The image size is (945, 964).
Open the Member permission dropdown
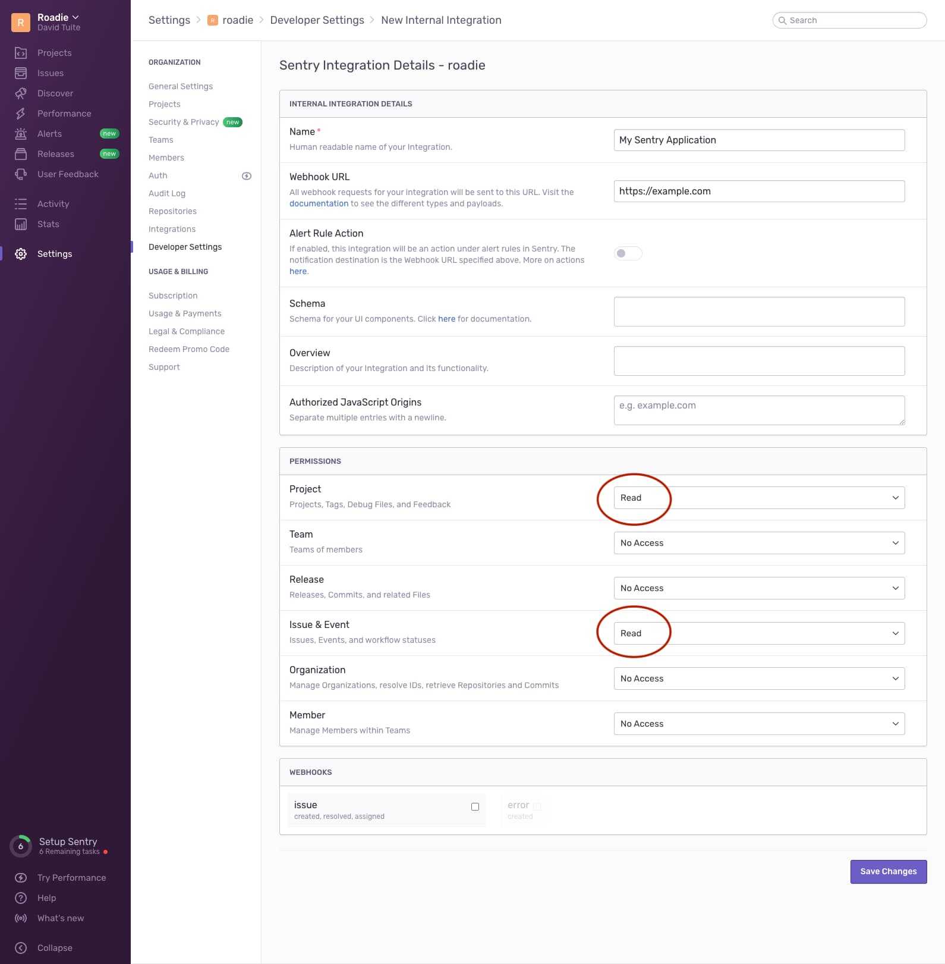click(x=759, y=724)
